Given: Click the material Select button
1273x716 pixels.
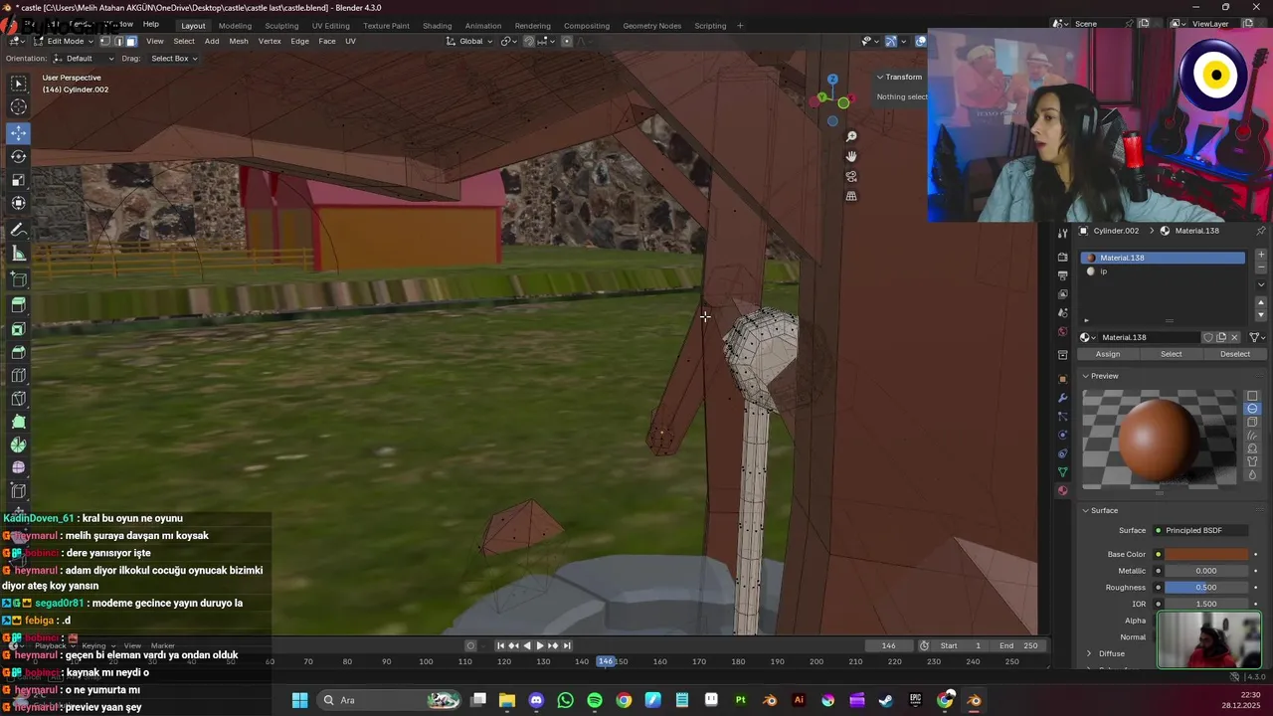Looking at the screenshot, I should (1172, 354).
